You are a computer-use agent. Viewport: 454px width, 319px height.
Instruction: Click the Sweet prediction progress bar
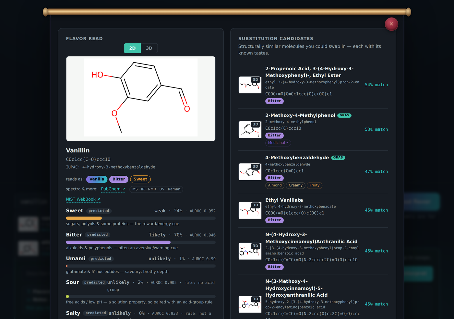[x=141, y=219]
